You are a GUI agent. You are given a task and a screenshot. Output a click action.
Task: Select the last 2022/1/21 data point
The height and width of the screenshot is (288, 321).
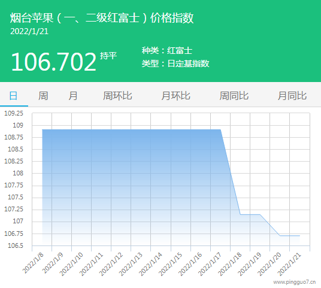299,235
